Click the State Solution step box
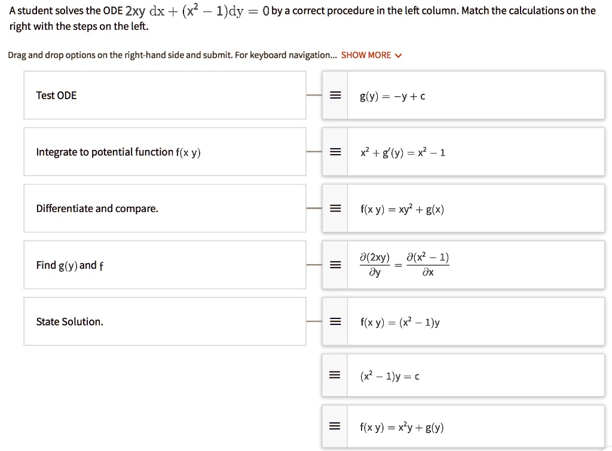612x451 pixels. [x=164, y=321]
